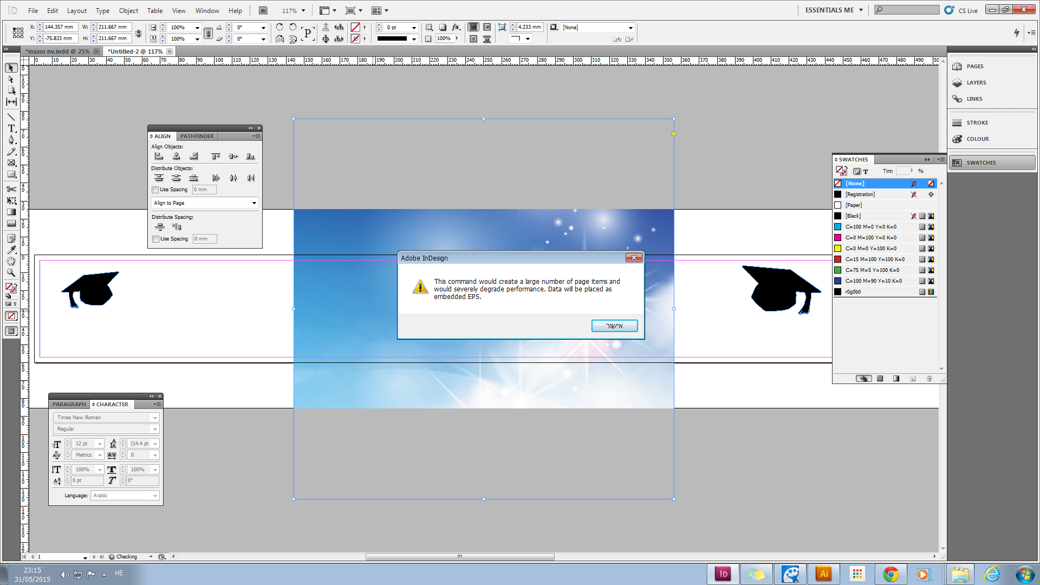1040x585 pixels.
Task: Click the dialog's confirmation button
Action: pyautogui.click(x=614, y=326)
